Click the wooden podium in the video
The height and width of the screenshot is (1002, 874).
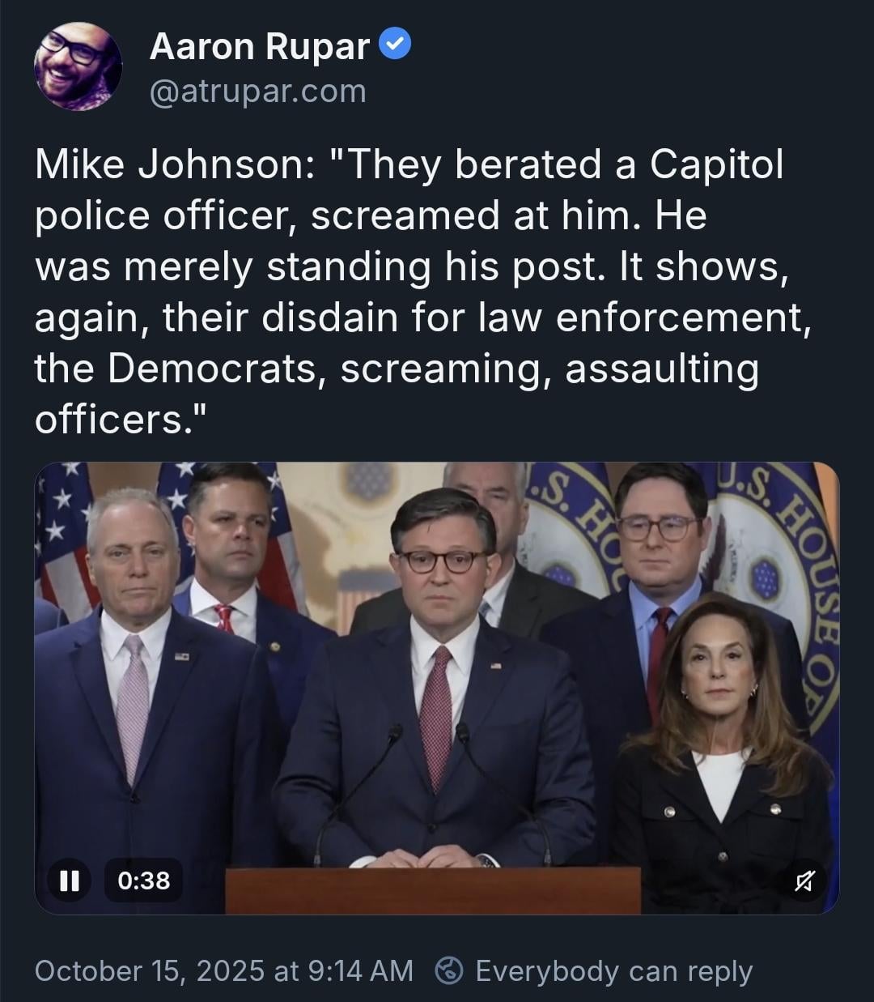point(432,890)
